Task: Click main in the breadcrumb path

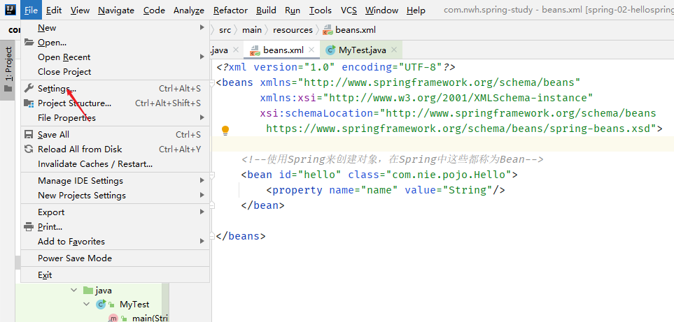Action: click(x=252, y=30)
